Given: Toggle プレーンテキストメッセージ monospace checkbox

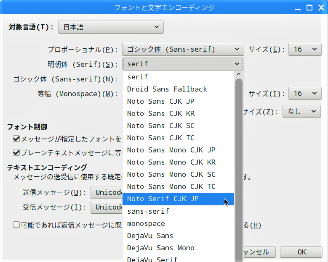Looking at the screenshot, I should click(x=16, y=153).
